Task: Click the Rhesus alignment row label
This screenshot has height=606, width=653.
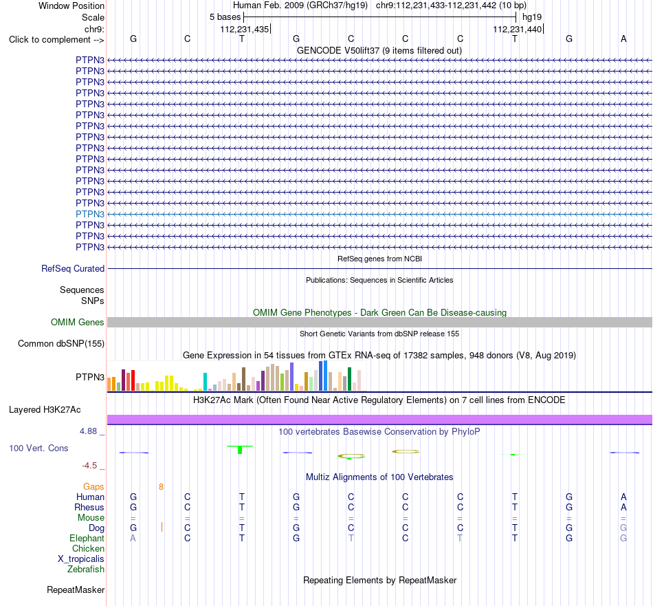Action: [89, 507]
